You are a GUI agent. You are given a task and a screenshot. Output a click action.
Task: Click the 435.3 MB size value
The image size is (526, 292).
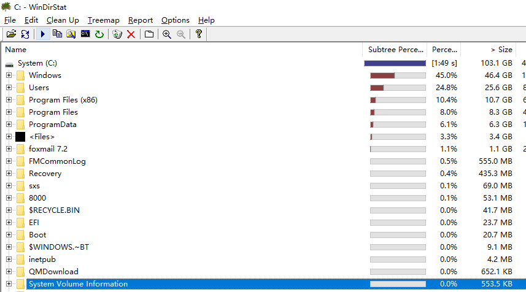495,174
